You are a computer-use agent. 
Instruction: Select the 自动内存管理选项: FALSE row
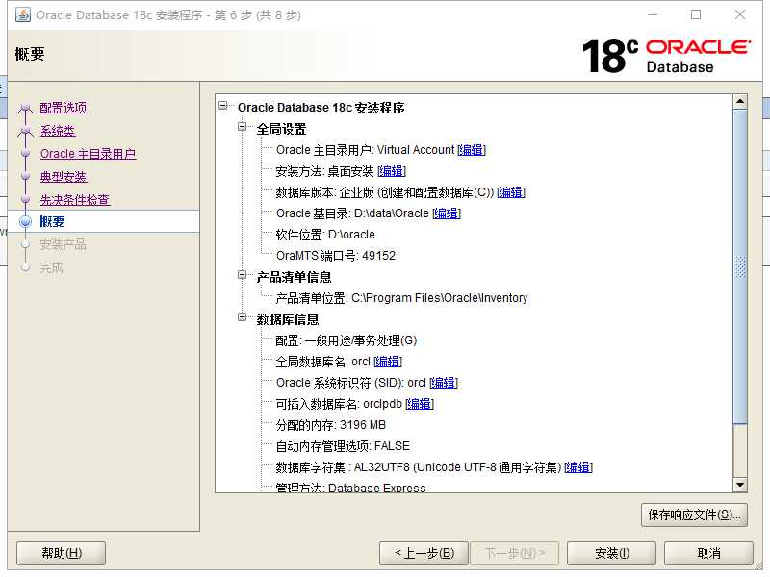(x=343, y=446)
